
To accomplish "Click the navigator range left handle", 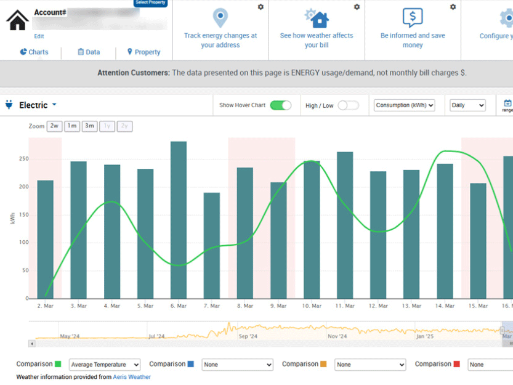I will click(502, 331).
